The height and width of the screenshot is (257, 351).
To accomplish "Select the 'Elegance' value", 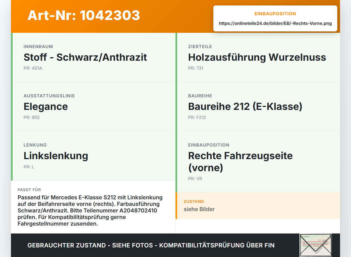I will tap(46, 107).
